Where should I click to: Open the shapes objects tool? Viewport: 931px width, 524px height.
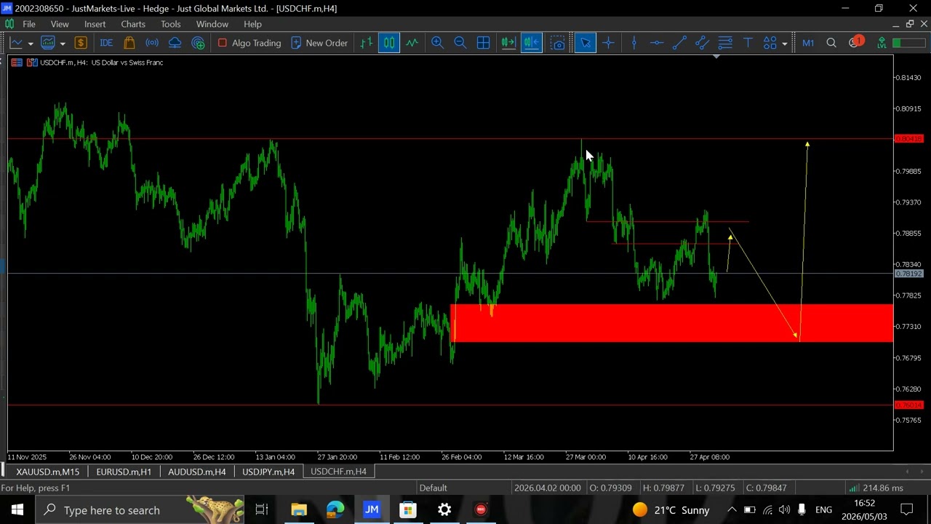[770, 43]
